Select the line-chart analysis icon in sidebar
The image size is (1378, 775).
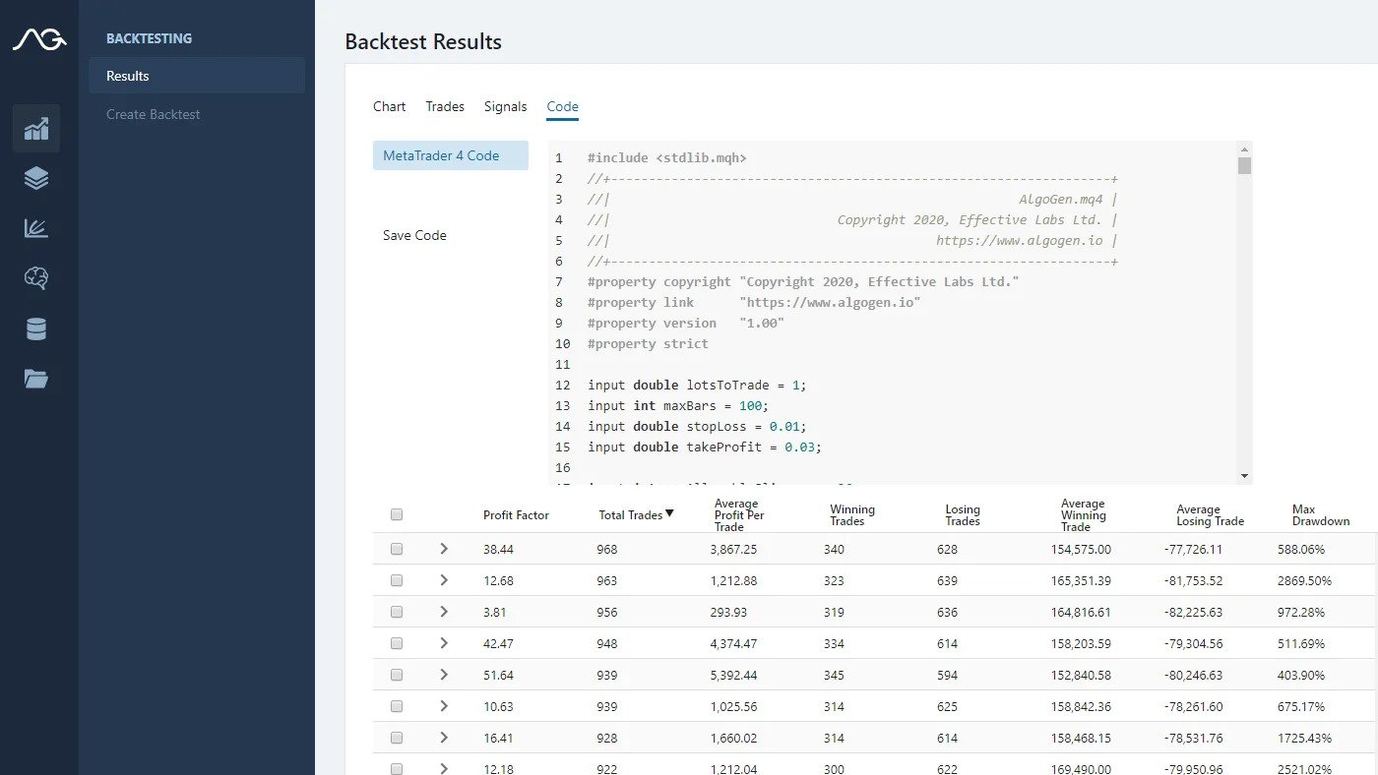[36, 228]
